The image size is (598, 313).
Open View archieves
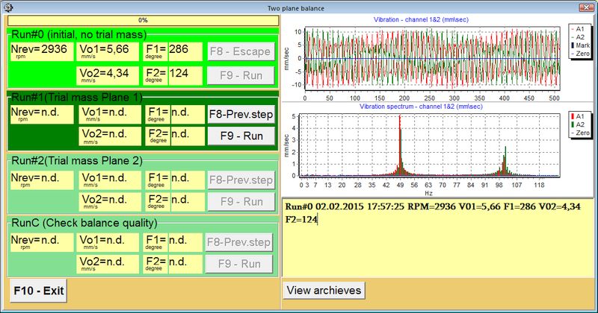click(324, 290)
